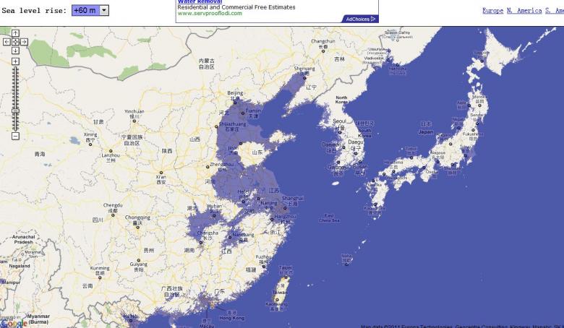
Task: Click the Kunming city label
Action: click(x=100, y=268)
